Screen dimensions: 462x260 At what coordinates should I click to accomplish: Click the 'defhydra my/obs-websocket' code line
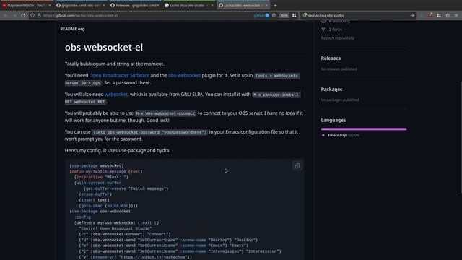(116, 223)
